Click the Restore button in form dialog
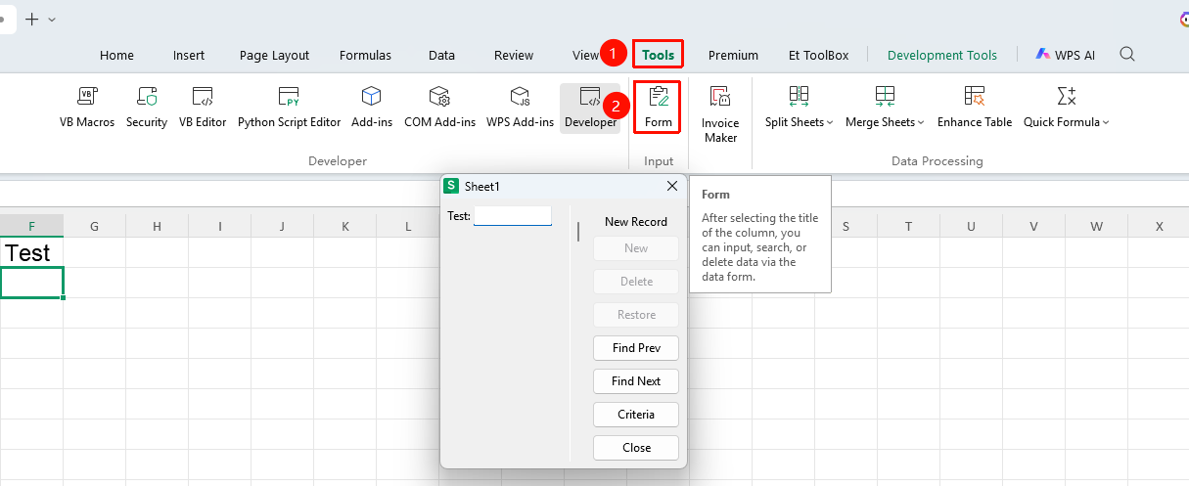This screenshot has width=1189, height=486. click(636, 315)
